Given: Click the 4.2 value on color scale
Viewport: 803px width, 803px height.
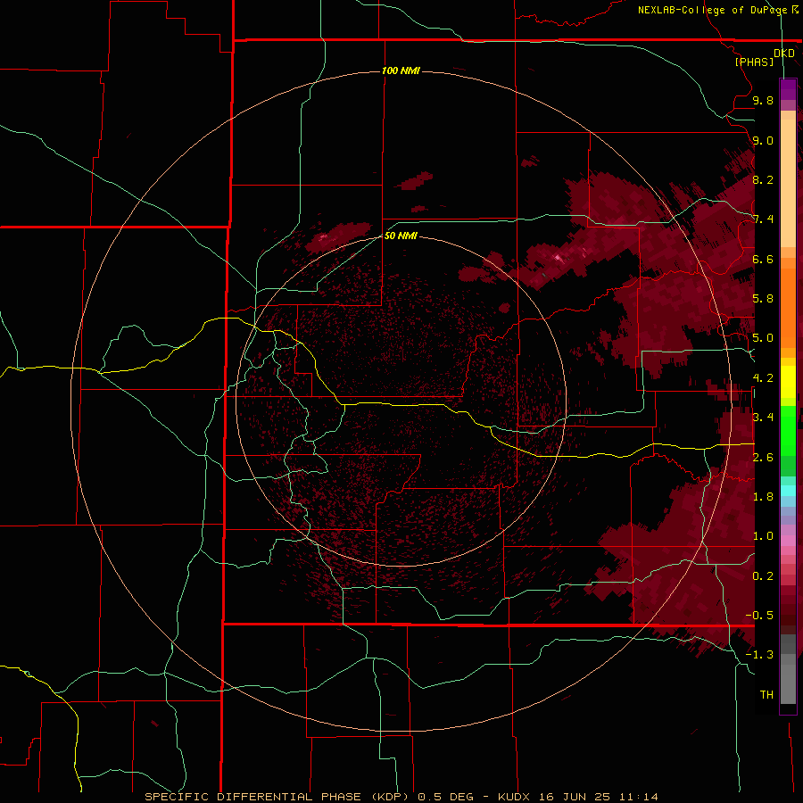Looking at the screenshot, I should (763, 378).
